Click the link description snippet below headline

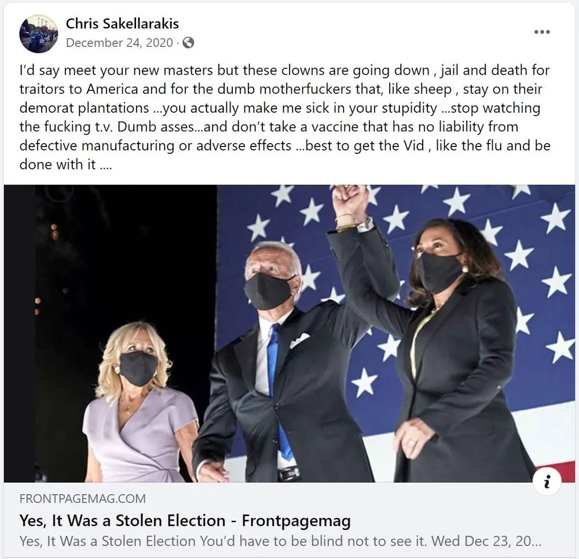pyautogui.click(x=280, y=541)
